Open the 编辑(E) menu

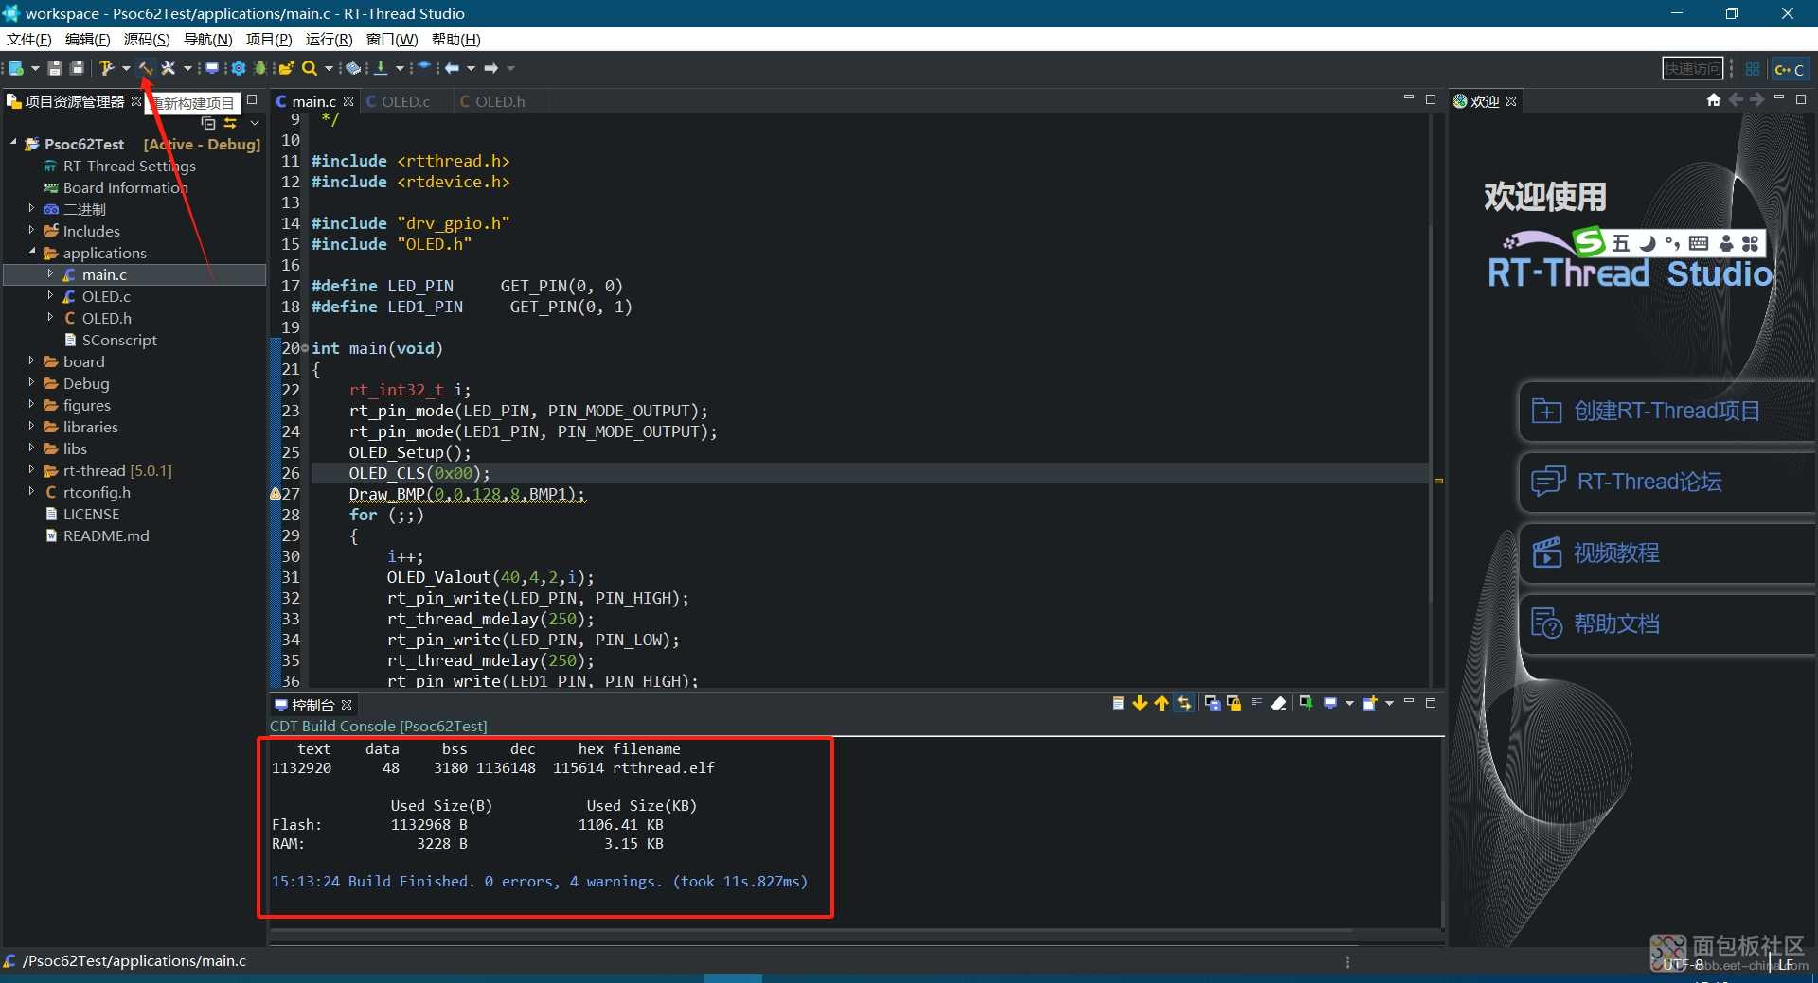pyautogui.click(x=87, y=40)
